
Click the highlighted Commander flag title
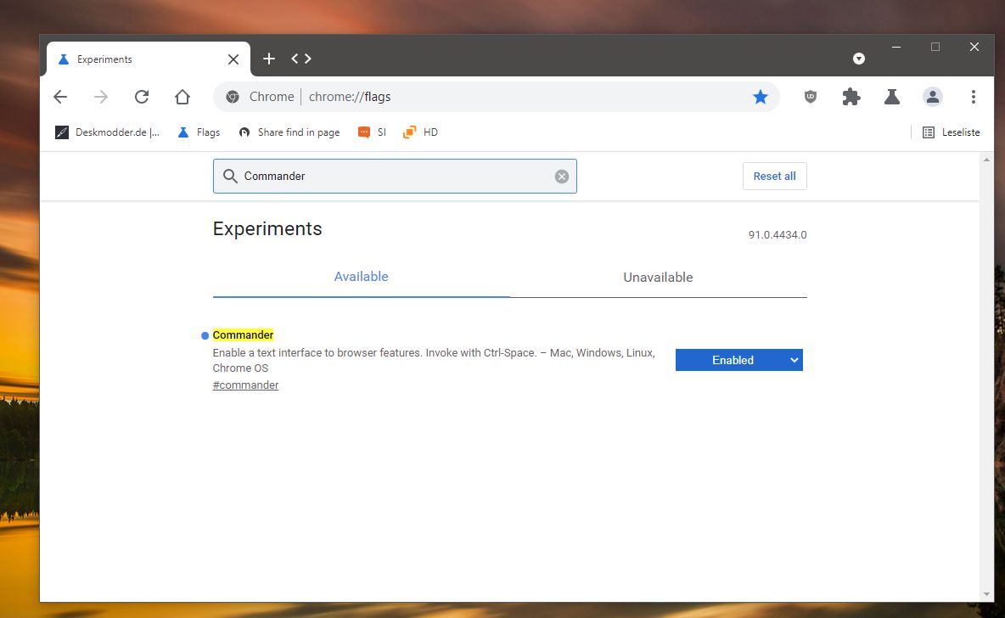click(x=243, y=334)
